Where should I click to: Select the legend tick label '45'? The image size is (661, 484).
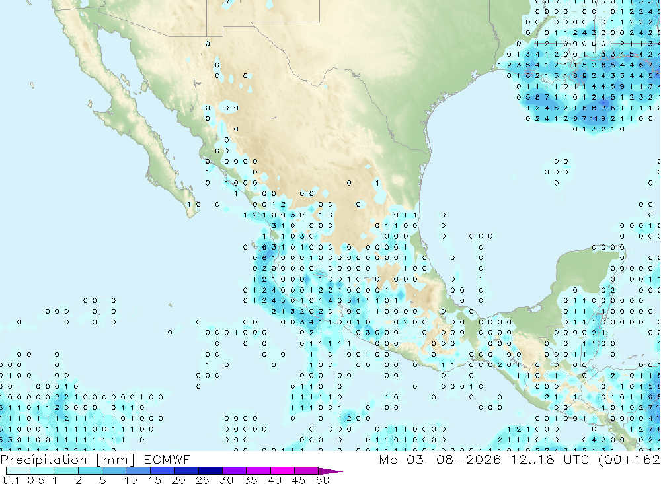pos(299,480)
